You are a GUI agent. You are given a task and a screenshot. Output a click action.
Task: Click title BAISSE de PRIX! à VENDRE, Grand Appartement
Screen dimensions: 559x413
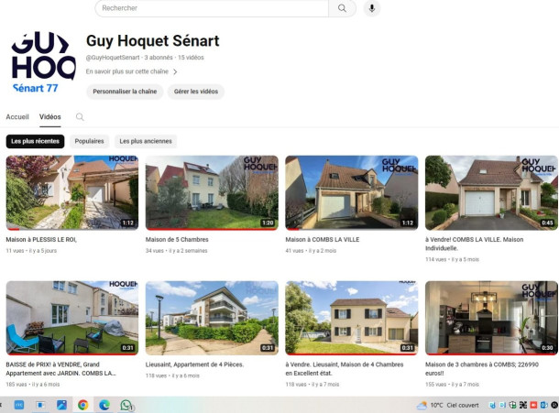(x=61, y=369)
